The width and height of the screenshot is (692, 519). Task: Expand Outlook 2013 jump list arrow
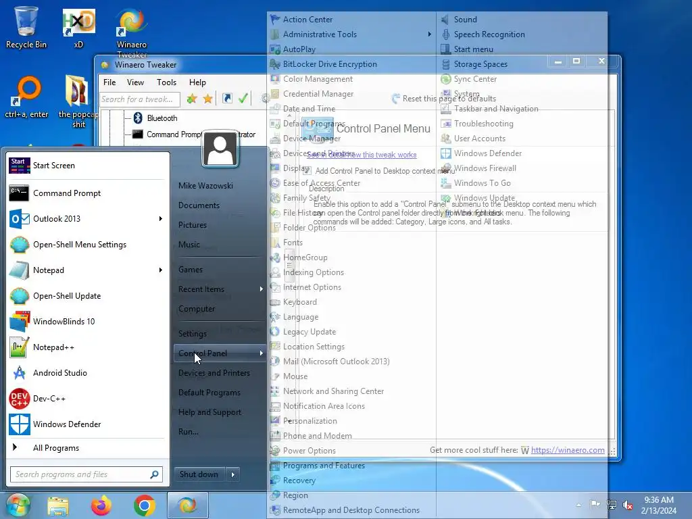161,219
